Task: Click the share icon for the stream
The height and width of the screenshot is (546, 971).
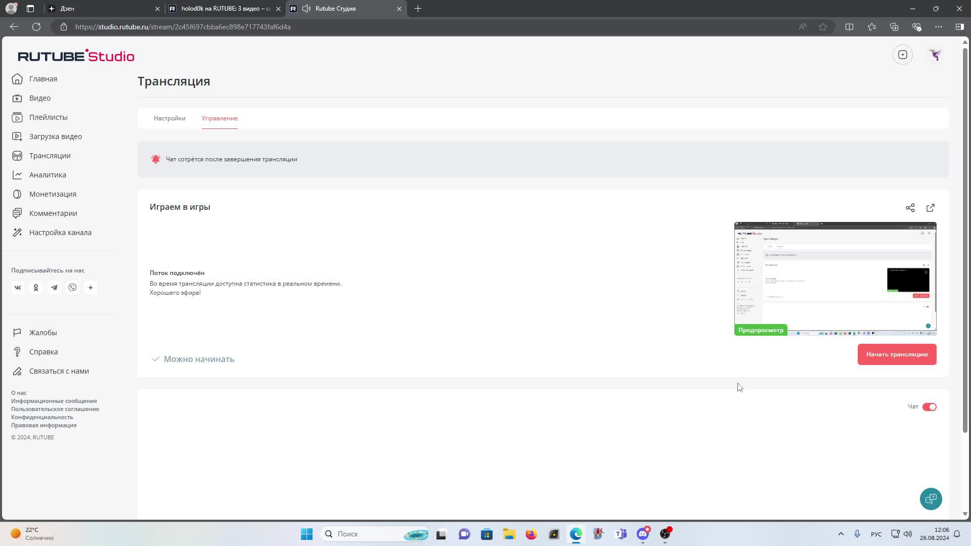Action: [910, 208]
